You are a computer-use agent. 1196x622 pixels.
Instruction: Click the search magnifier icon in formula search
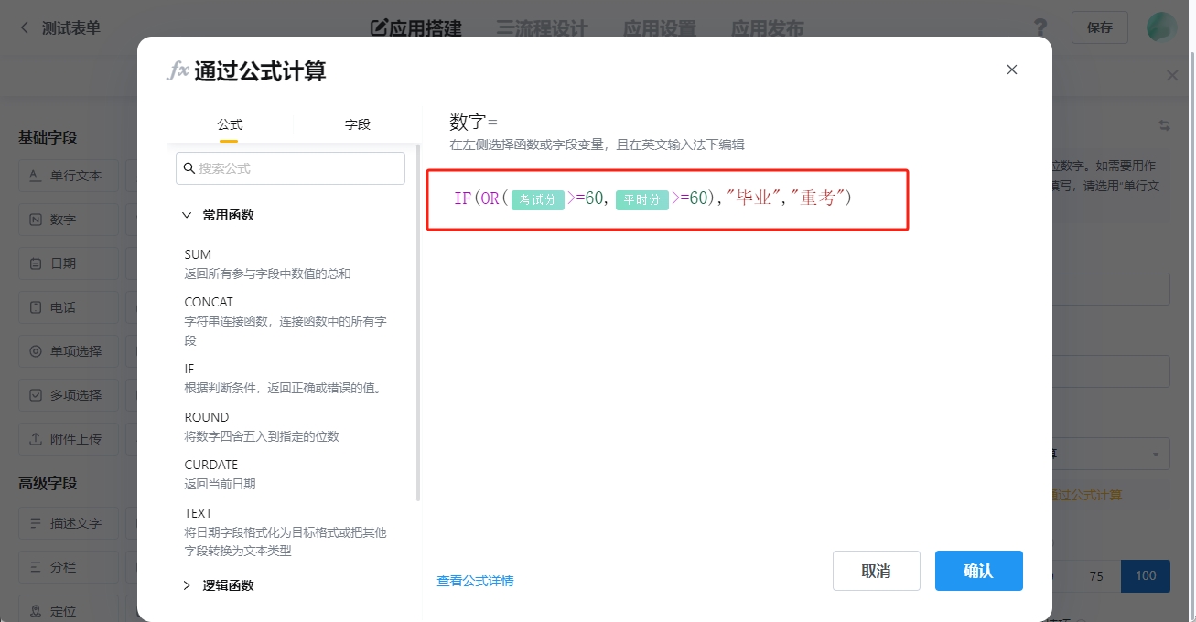coord(189,168)
